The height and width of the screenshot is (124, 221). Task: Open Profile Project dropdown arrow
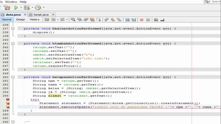pyautogui.click(x=44, y=8)
